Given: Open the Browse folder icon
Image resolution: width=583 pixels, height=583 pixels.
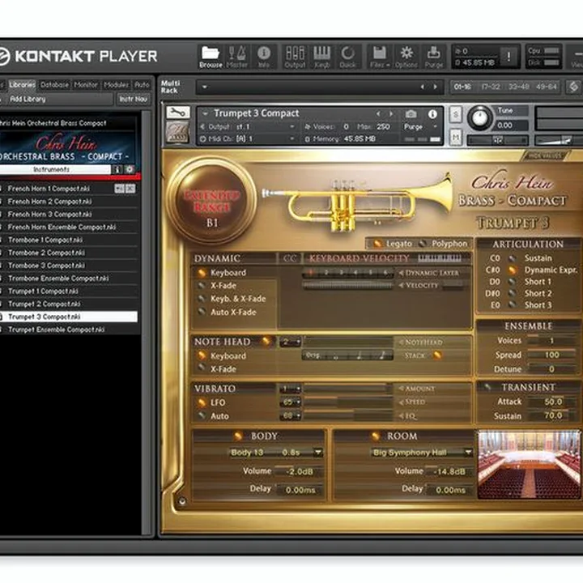Looking at the screenshot, I should (x=211, y=57).
